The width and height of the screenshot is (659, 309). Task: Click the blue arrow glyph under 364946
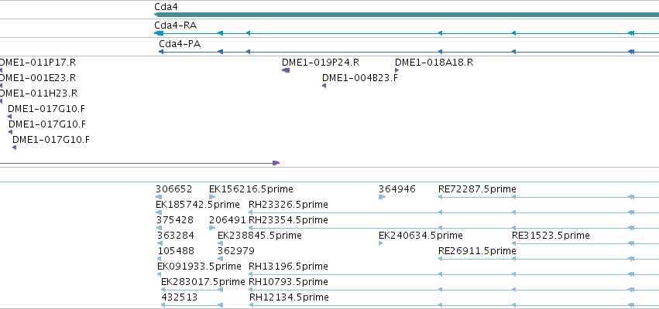click(x=382, y=197)
